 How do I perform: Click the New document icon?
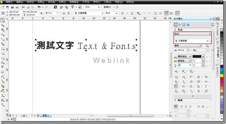tap(3, 7)
